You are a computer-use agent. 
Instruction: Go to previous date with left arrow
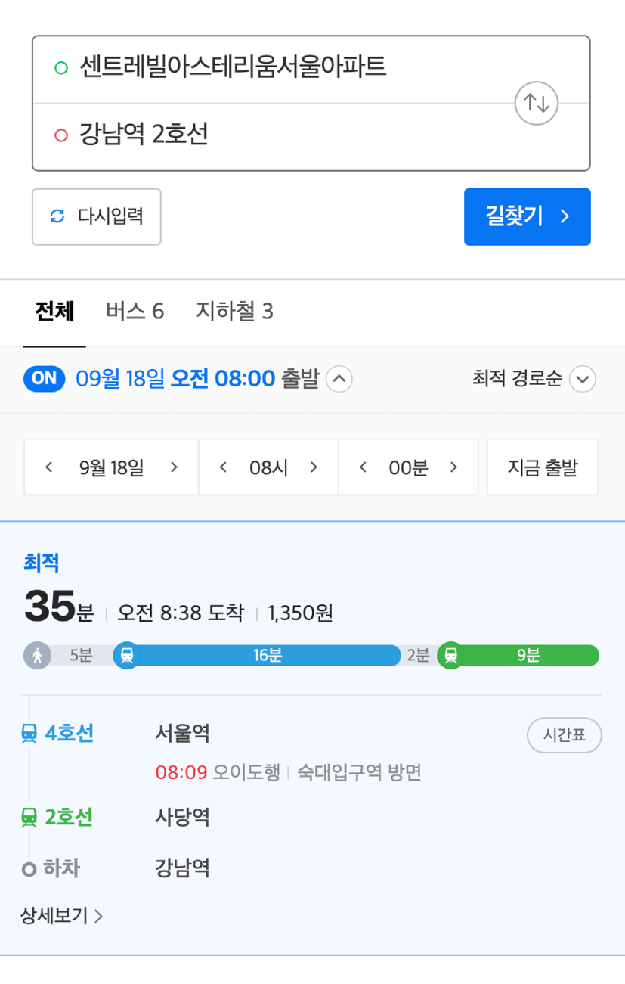pos(48,467)
